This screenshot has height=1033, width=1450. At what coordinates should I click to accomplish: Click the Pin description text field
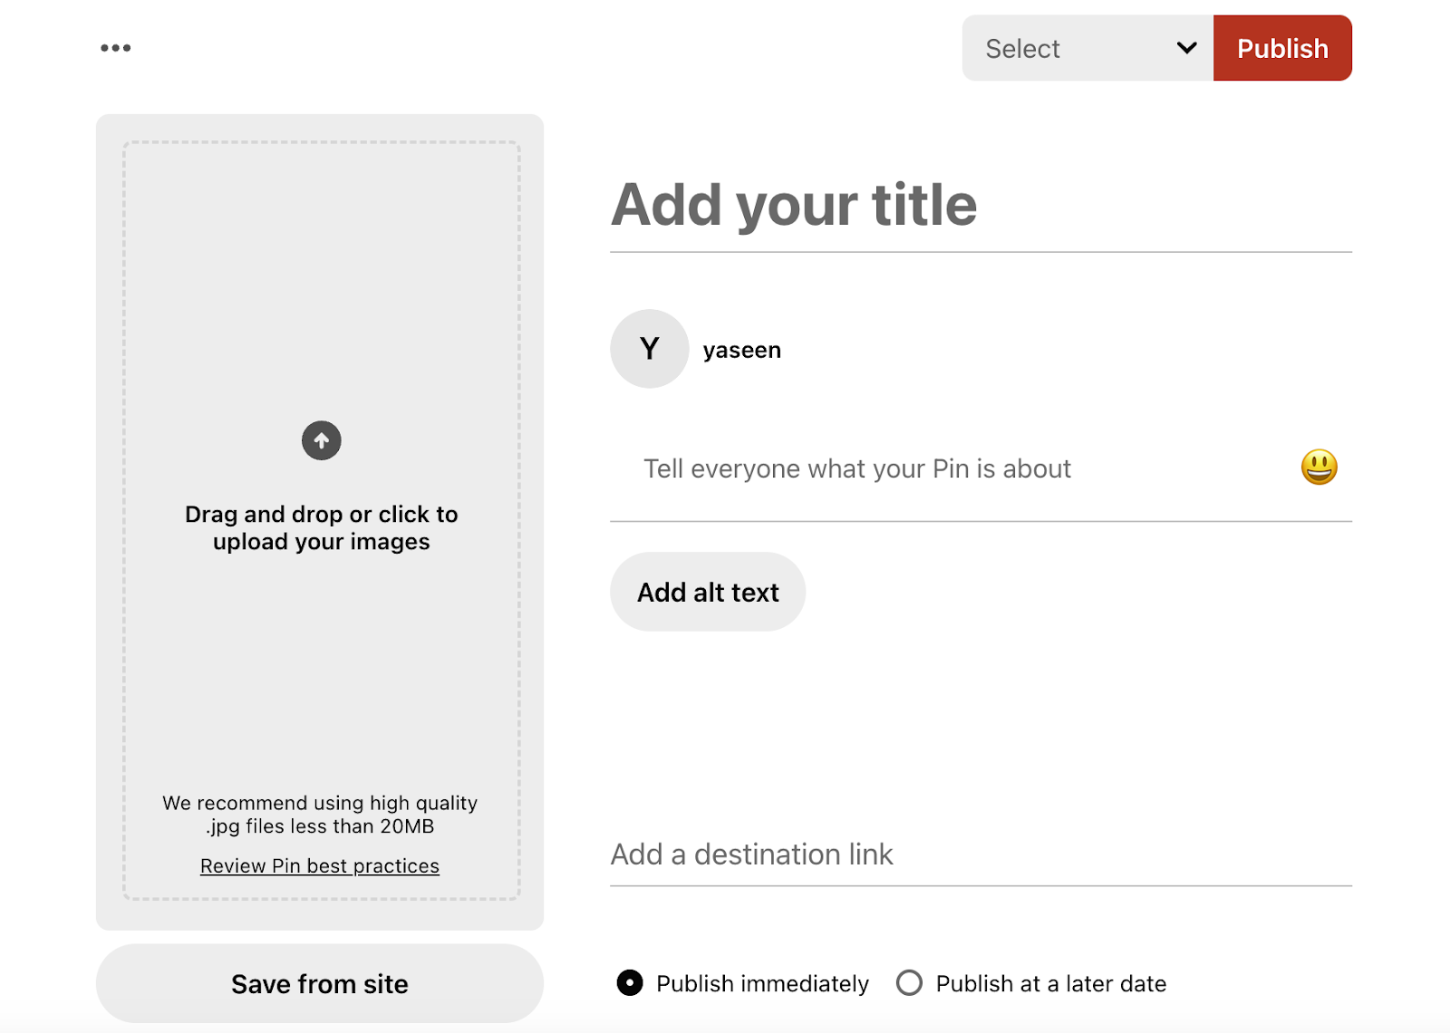[x=952, y=468]
